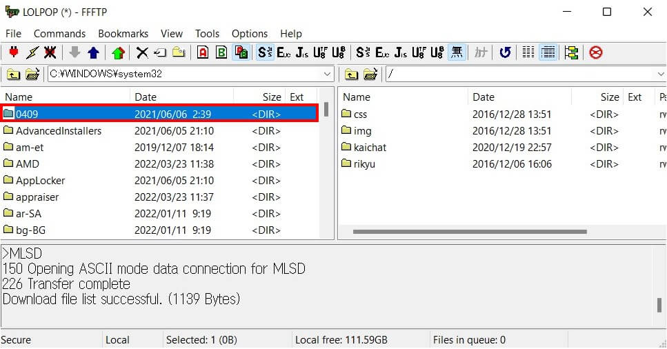Viewport: 667px width, 349px height.
Task: Click the blue up-arrow Upload icon
Action: tap(93, 52)
